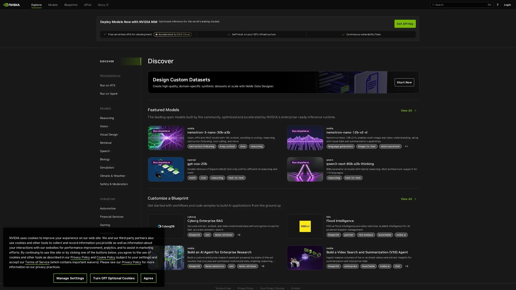Screen dimensions: 516x290
Task: Click Login in the header
Action: tap(507, 5)
